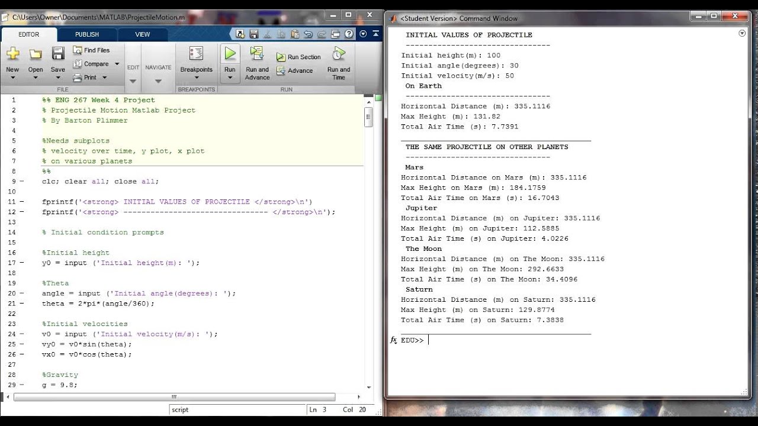Open Help with the question mark icon
The height and width of the screenshot is (426, 758).
(x=350, y=34)
